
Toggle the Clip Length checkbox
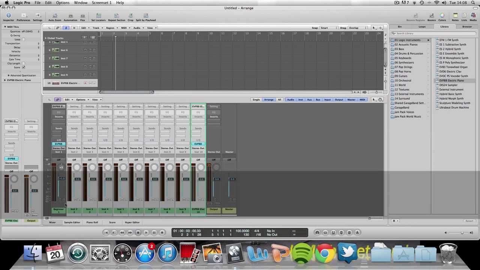23,63
